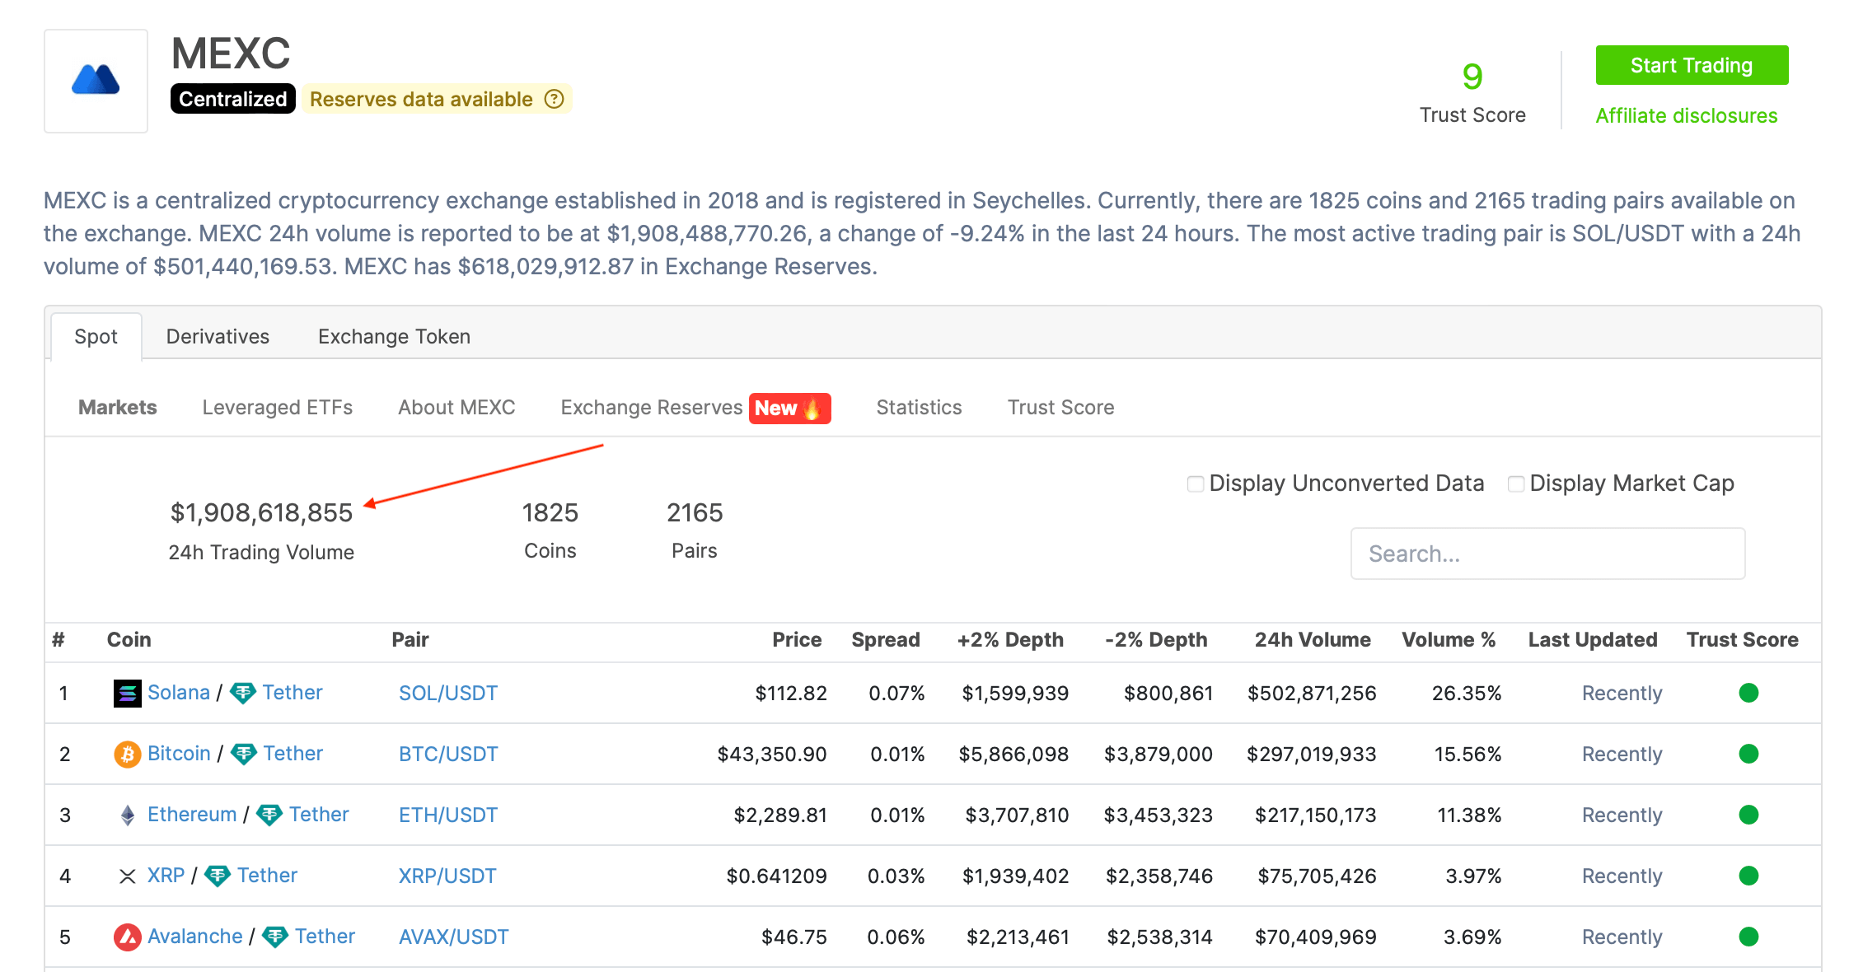This screenshot has height=972, width=1849.
Task: Open Exchange Reserves section
Action: click(651, 408)
